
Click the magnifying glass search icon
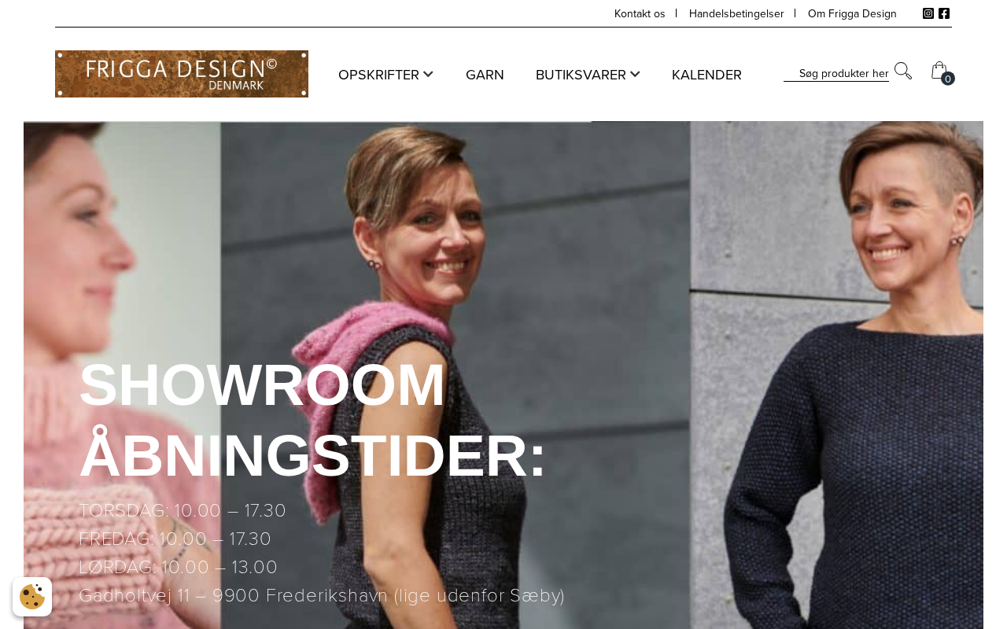click(903, 71)
